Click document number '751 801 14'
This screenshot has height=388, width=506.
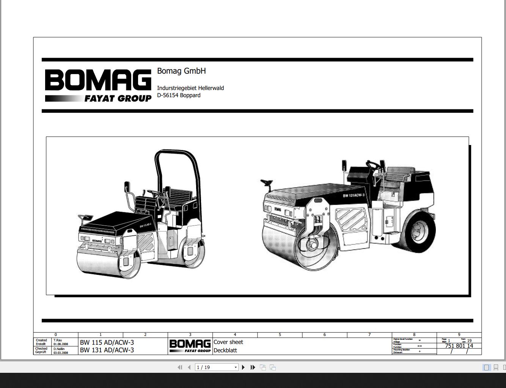point(459,346)
